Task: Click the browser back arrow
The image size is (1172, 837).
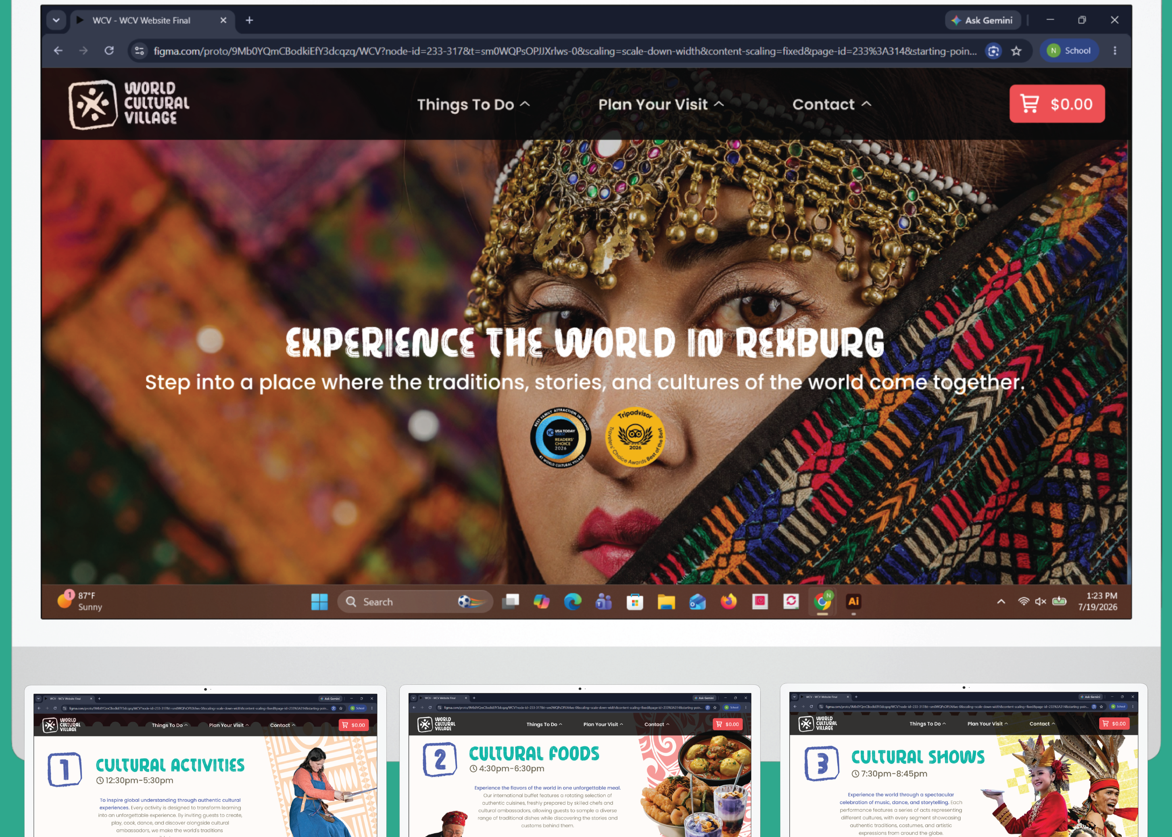Action: click(x=58, y=51)
